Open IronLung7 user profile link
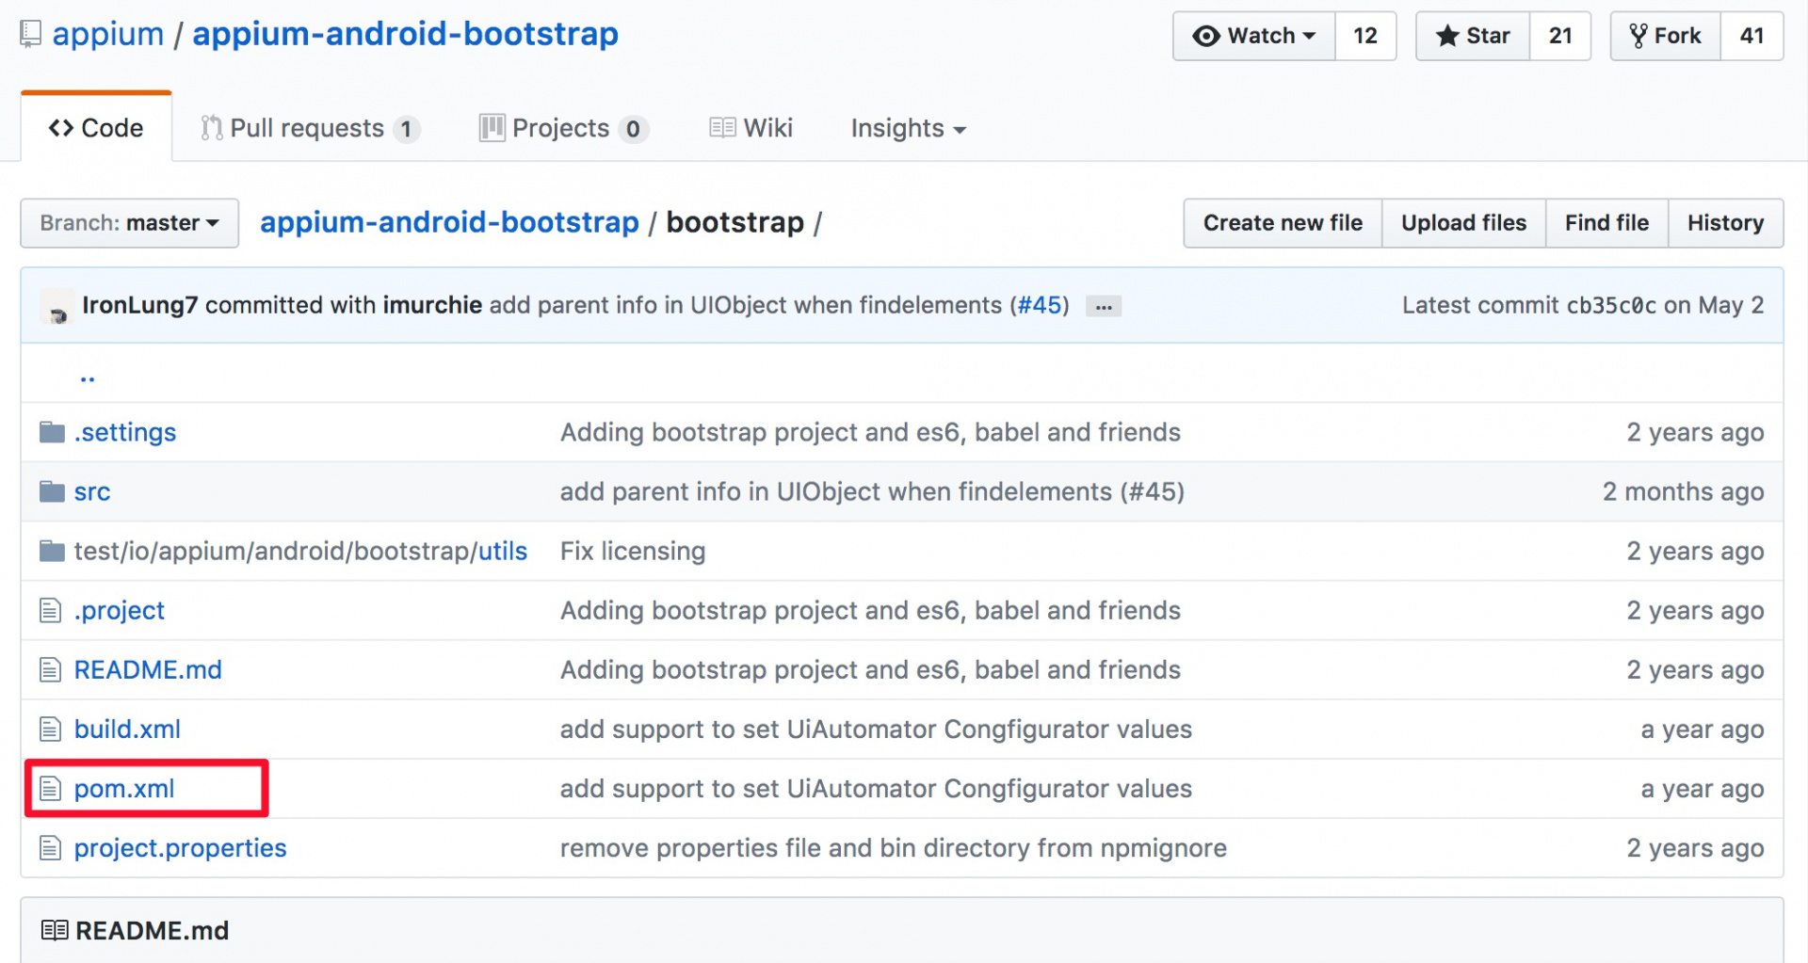 139,305
